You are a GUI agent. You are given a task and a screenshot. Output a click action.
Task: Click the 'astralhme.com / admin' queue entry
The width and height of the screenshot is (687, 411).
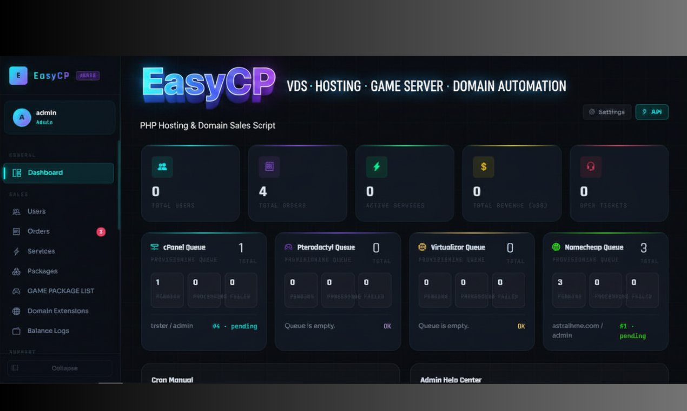(x=578, y=331)
